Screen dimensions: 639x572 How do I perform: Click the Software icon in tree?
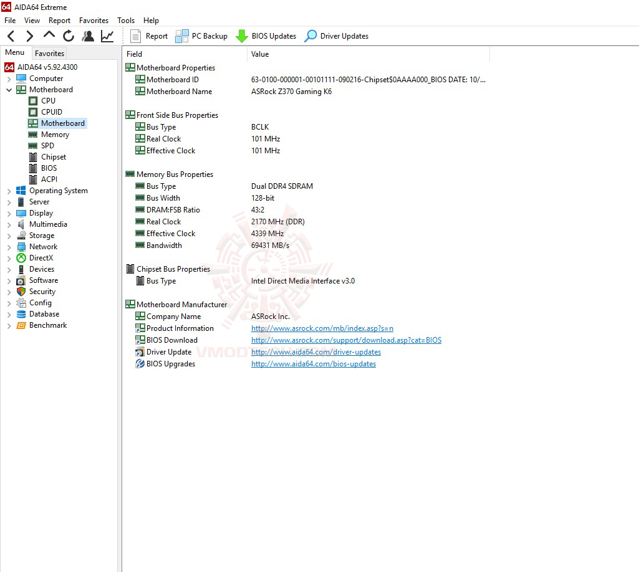coord(21,280)
